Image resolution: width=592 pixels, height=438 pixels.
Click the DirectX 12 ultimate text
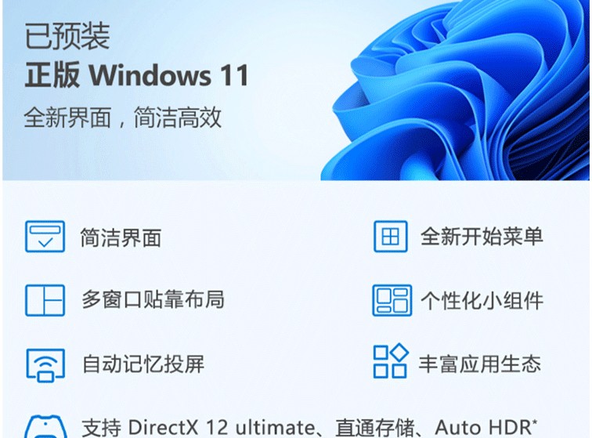click(222, 428)
